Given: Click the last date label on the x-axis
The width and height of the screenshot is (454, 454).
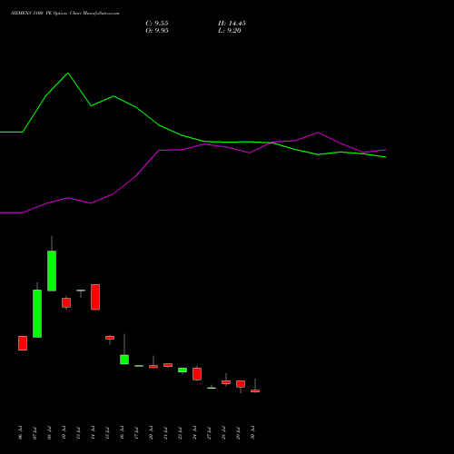Looking at the screenshot, I should 252,432.
